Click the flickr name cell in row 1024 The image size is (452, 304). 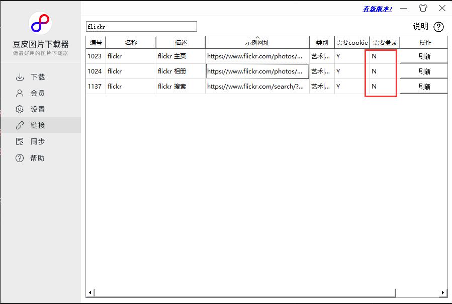pos(131,71)
